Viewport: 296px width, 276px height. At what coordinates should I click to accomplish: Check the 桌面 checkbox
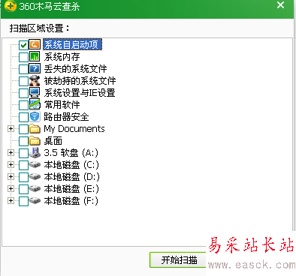[23, 141]
